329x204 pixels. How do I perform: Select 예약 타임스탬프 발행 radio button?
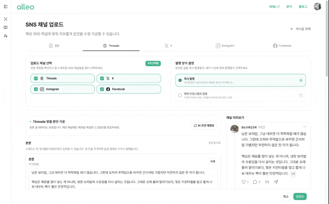pos(180,95)
